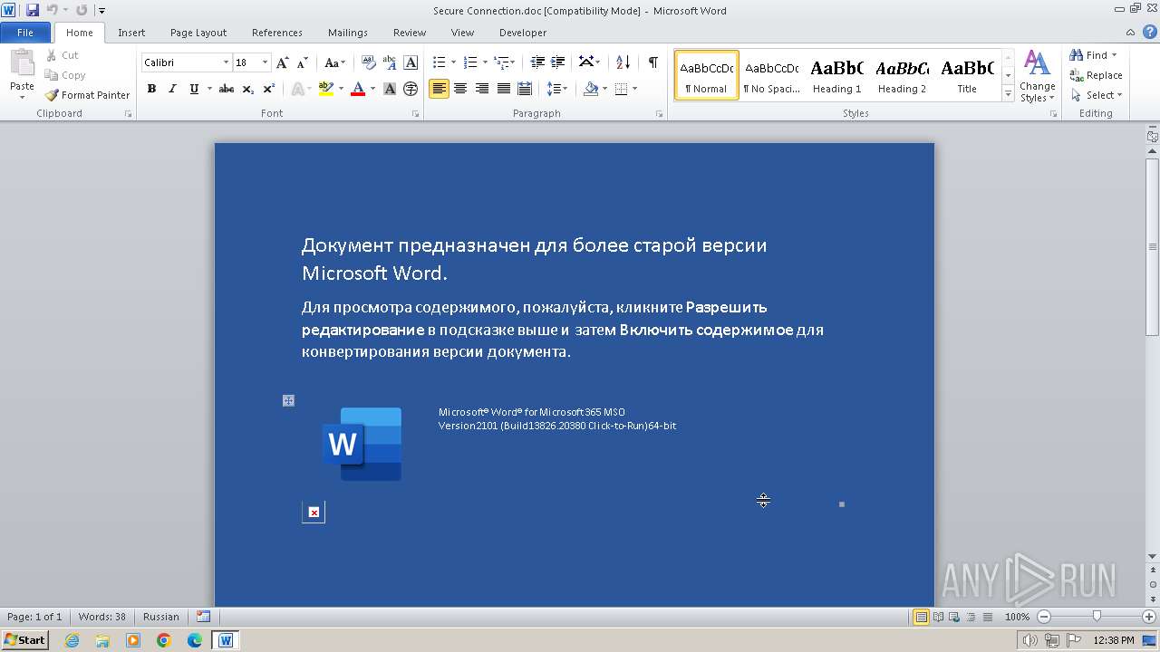This screenshot has width=1160, height=652.
Task: Open Font dialog launcher
Action: coord(416,114)
